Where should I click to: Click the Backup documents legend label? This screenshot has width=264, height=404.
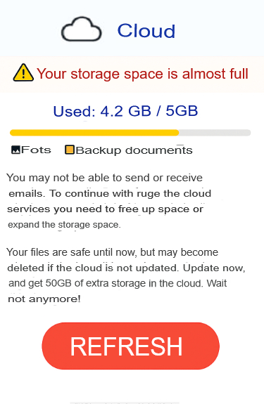(134, 150)
